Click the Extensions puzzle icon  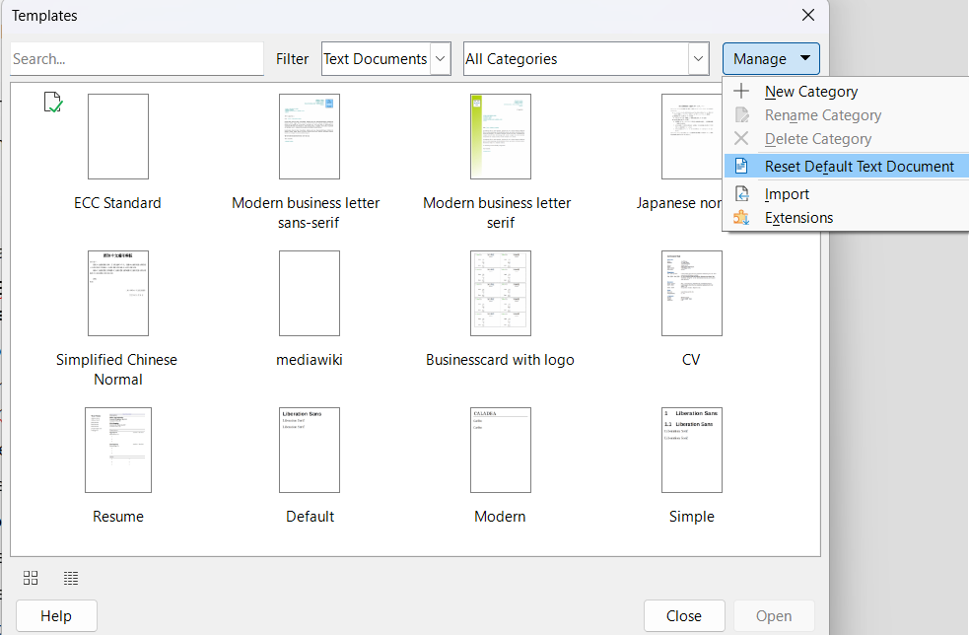[x=742, y=218]
